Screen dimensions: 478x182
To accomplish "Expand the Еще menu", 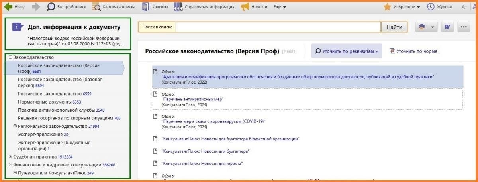I will (x=280, y=7).
